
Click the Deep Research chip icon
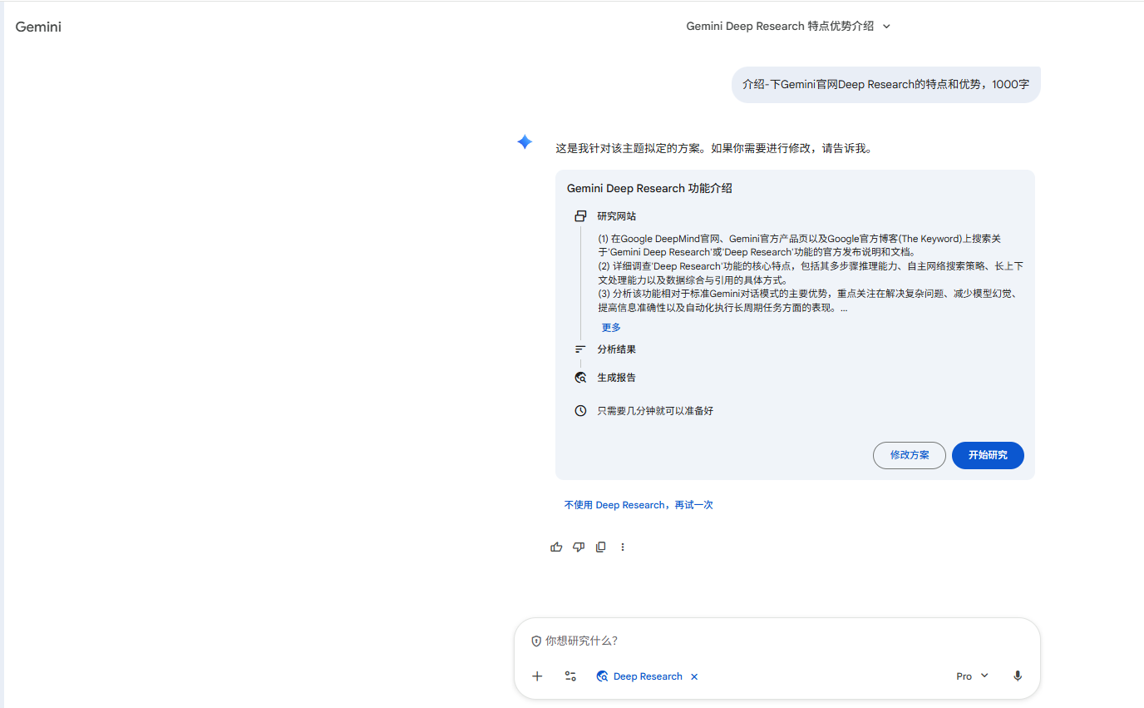(602, 676)
